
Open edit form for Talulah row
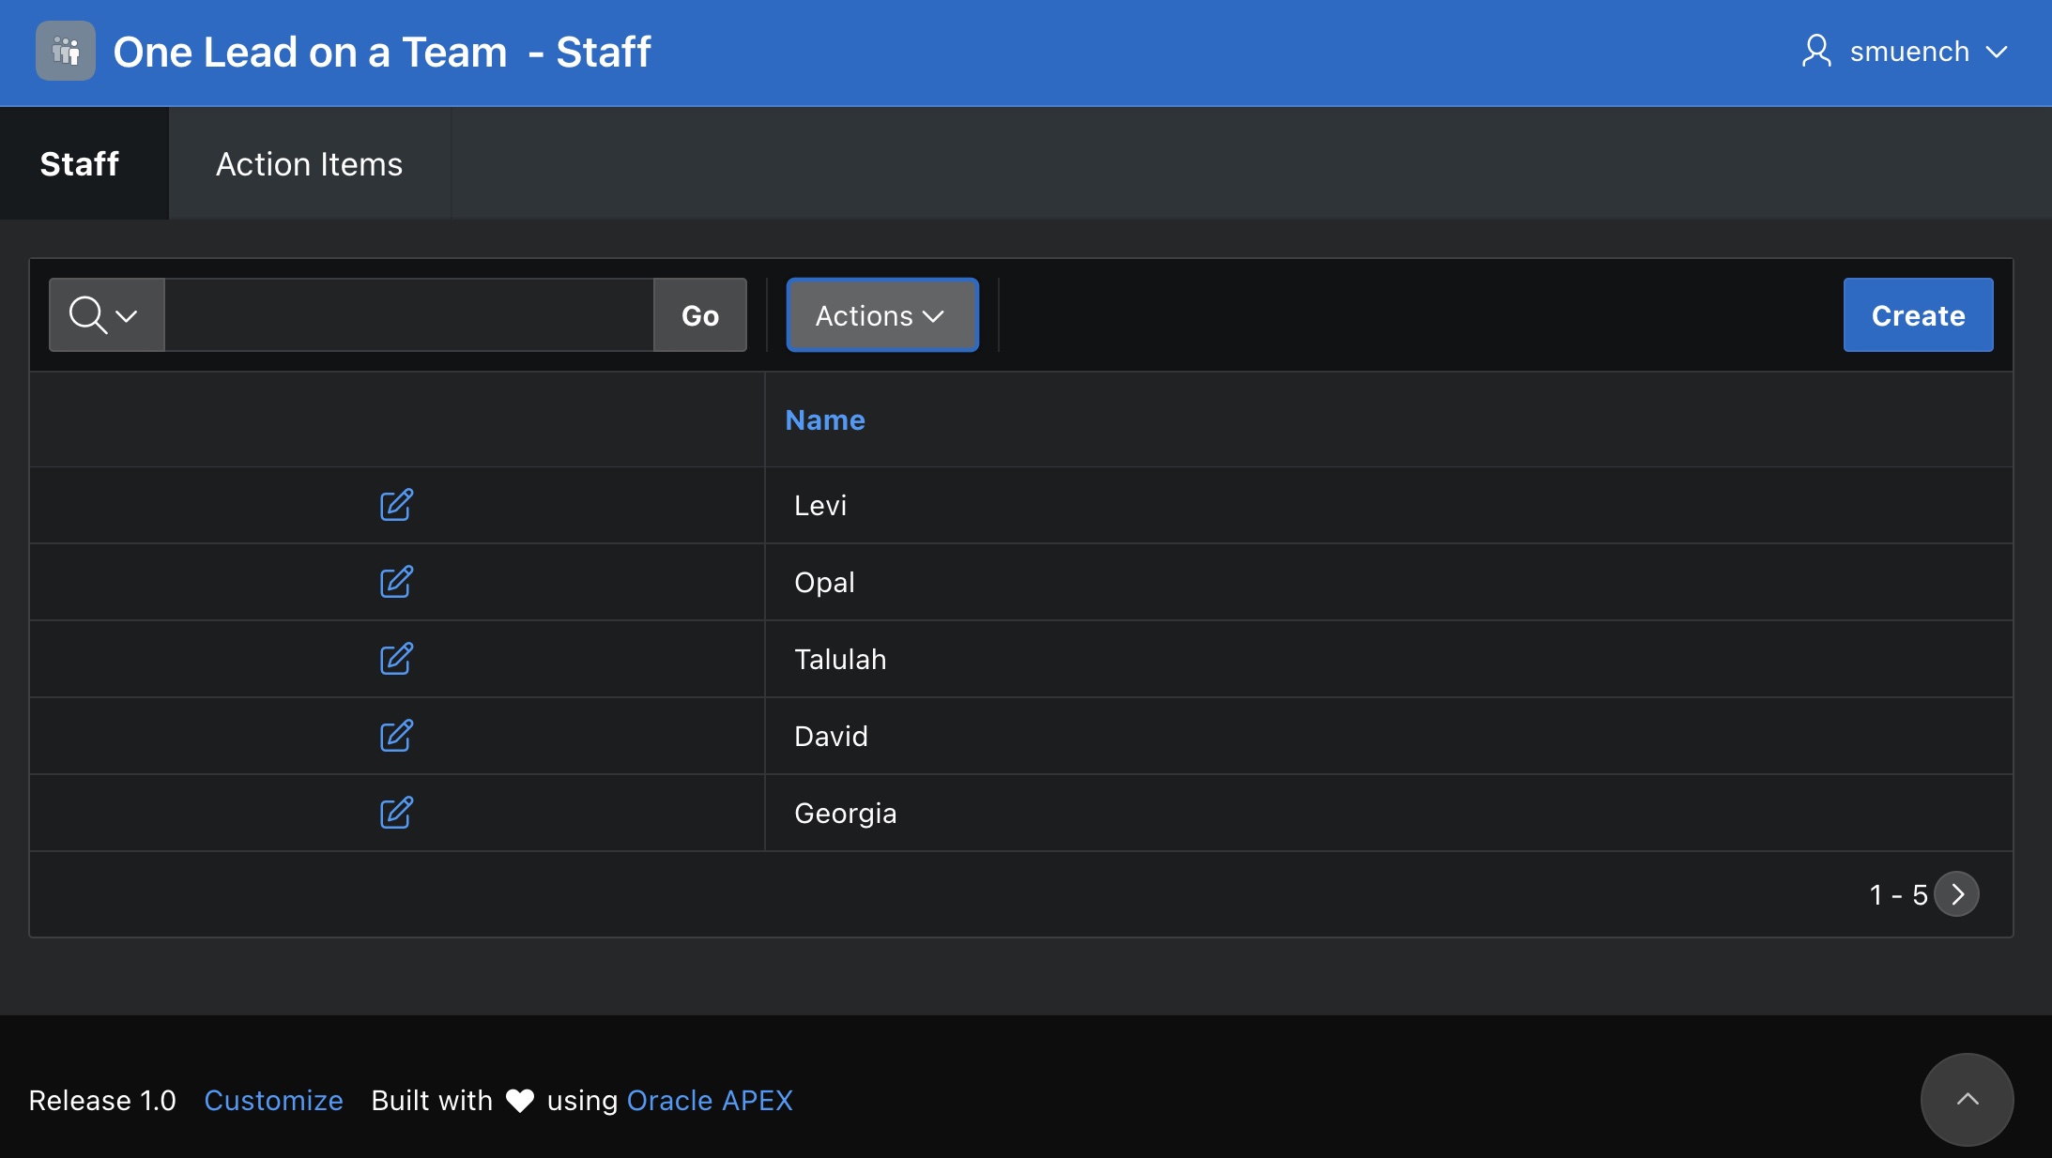(396, 659)
